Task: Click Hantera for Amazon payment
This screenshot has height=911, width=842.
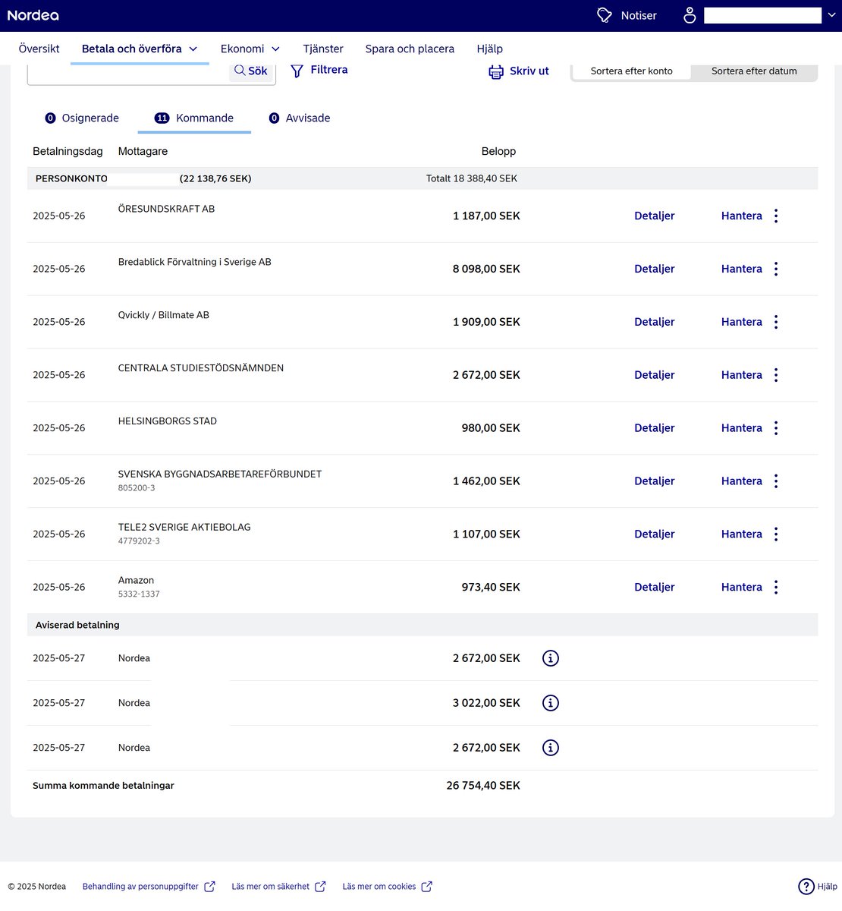Action: [x=741, y=587]
